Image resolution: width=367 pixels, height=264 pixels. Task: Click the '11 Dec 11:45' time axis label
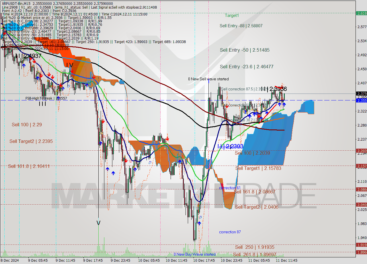point(286,261)
